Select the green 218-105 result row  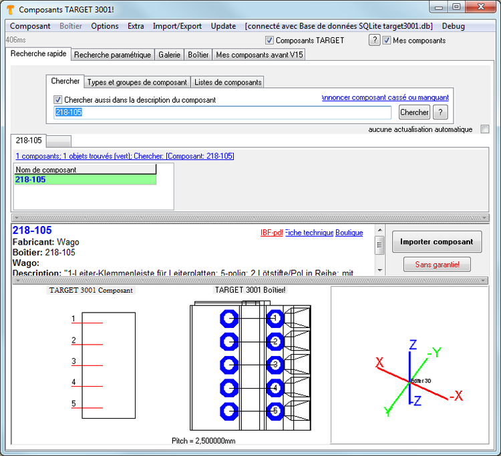pos(85,179)
